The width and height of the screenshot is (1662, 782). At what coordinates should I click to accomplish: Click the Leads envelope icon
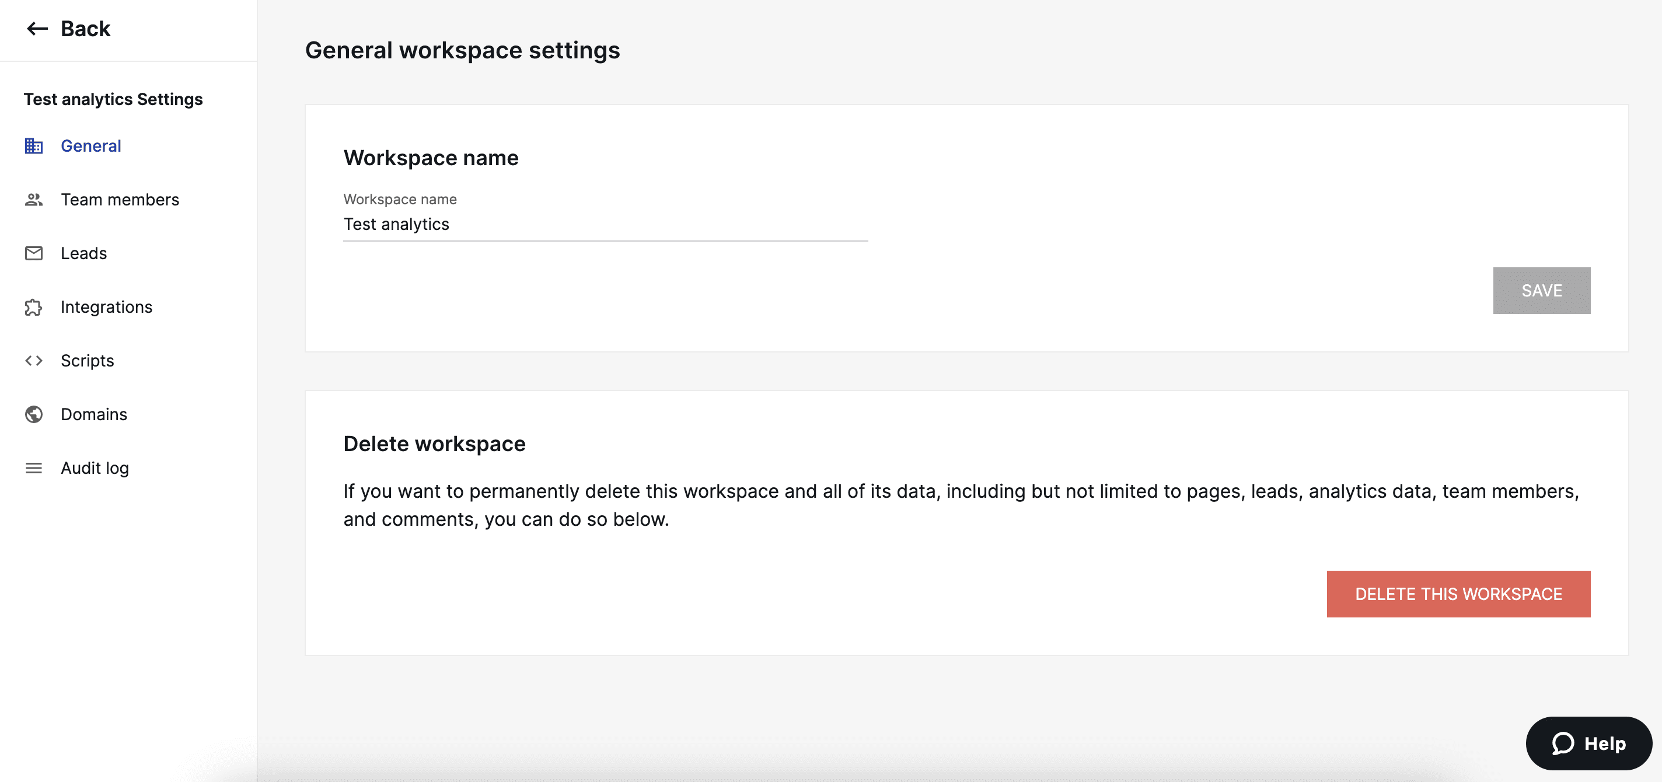tap(33, 253)
